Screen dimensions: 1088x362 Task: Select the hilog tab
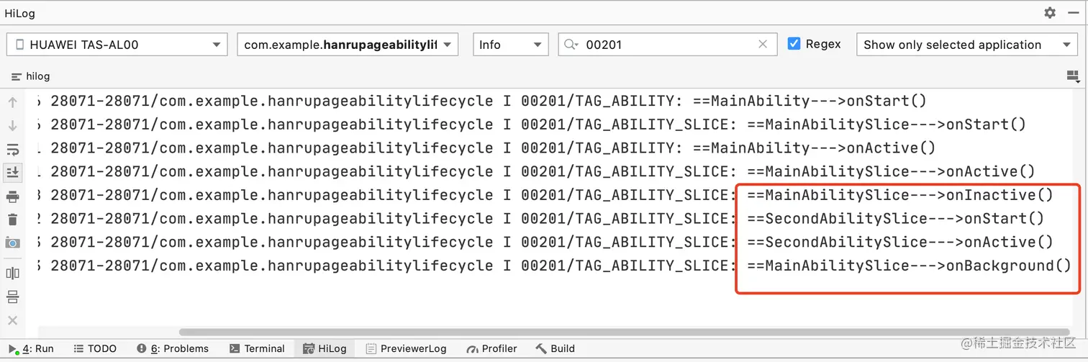coord(31,76)
